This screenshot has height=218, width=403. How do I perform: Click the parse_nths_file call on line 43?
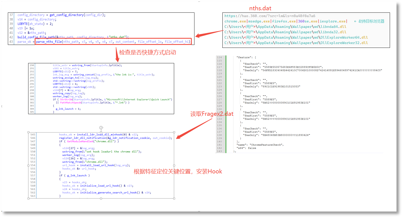coord(113,41)
